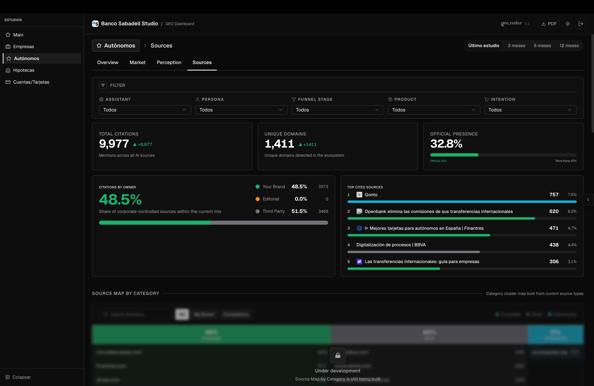The image size is (594, 386).
Task: Select the 12 meses period
Action: 569,46
